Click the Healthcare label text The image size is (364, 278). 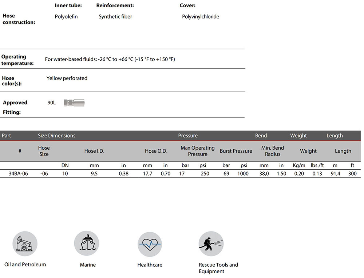click(x=150, y=265)
